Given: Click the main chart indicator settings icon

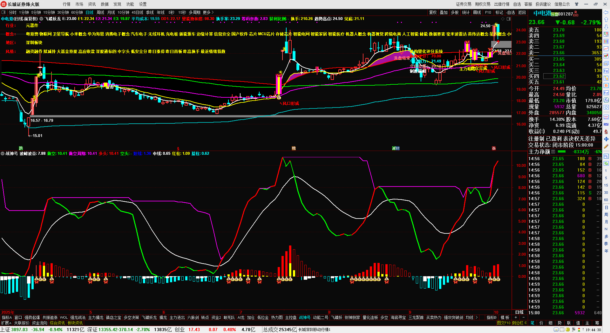Looking at the screenshot, I should click(41, 19).
